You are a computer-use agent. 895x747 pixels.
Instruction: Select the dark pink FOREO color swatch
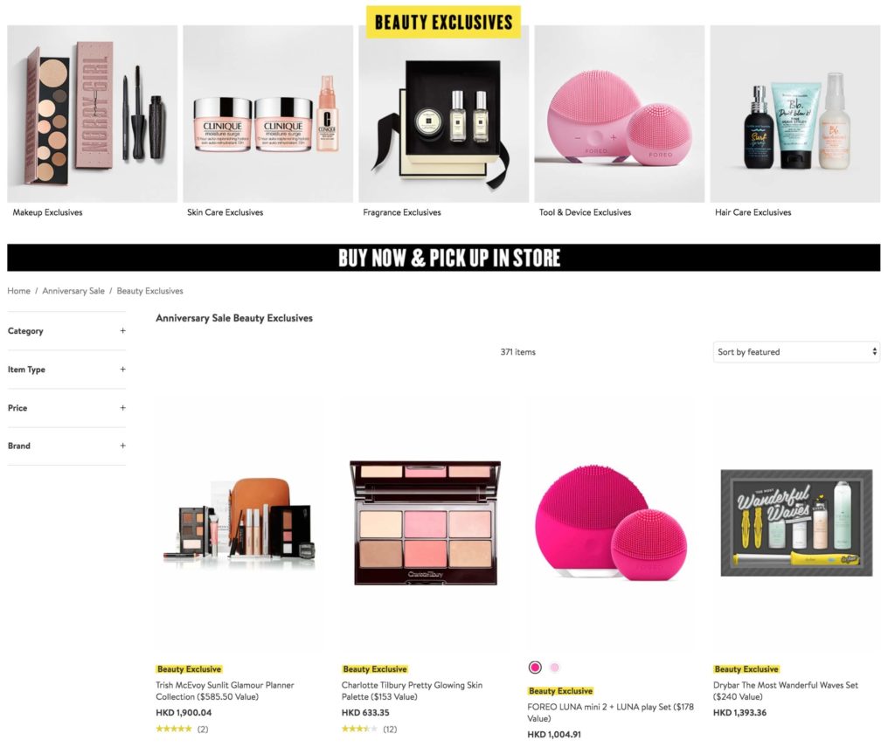click(535, 667)
